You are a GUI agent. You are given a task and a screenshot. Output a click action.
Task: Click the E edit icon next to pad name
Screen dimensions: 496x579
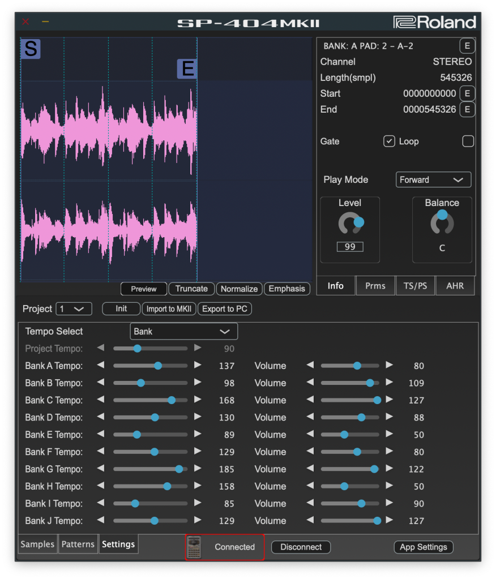467,46
